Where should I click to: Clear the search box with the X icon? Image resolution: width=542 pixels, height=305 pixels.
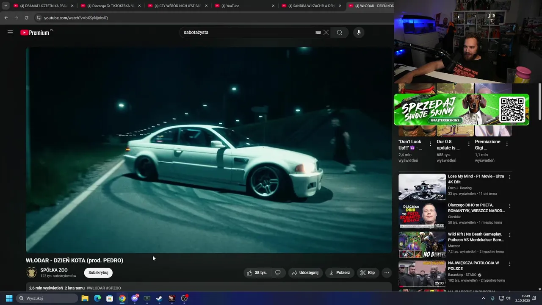click(326, 33)
